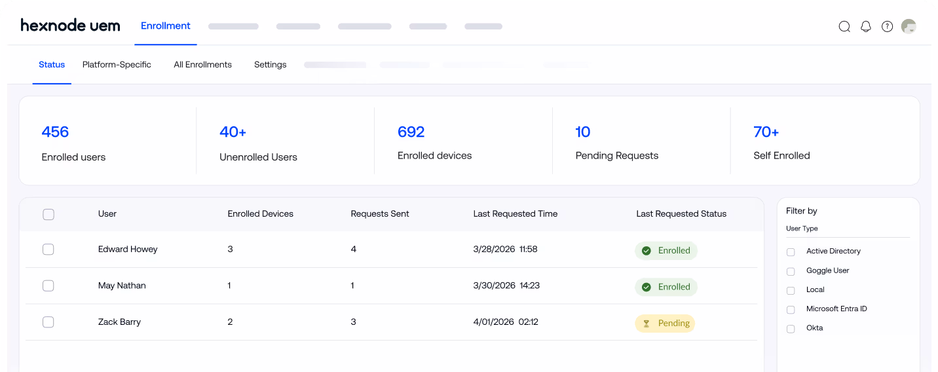Enable the Microsoft Entra ID filter

(791, 309)
